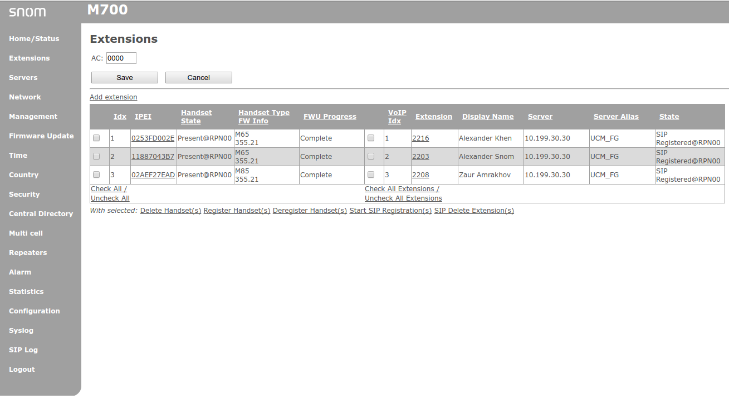Screen dimensions: 729x399
Task: Click the Extensions page heading
Action: [x=124, y=39]
